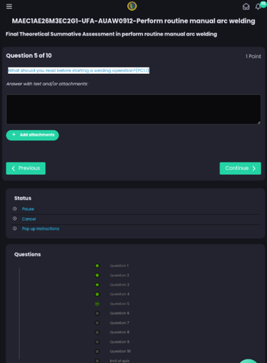Click the course title heading
Screen dimensions: 267x363
pyautogui.click(x=133, y=21)
